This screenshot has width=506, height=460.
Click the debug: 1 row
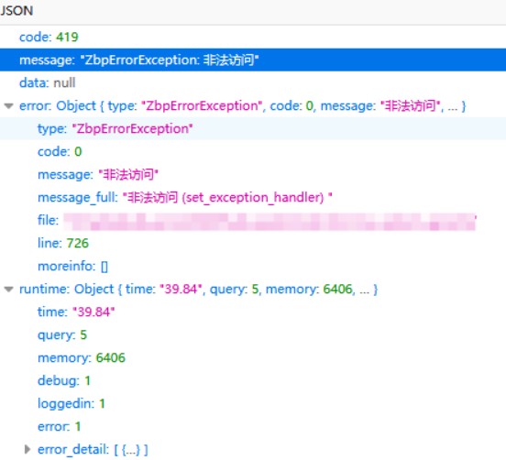pyautogui.click(x=253, y=380)
